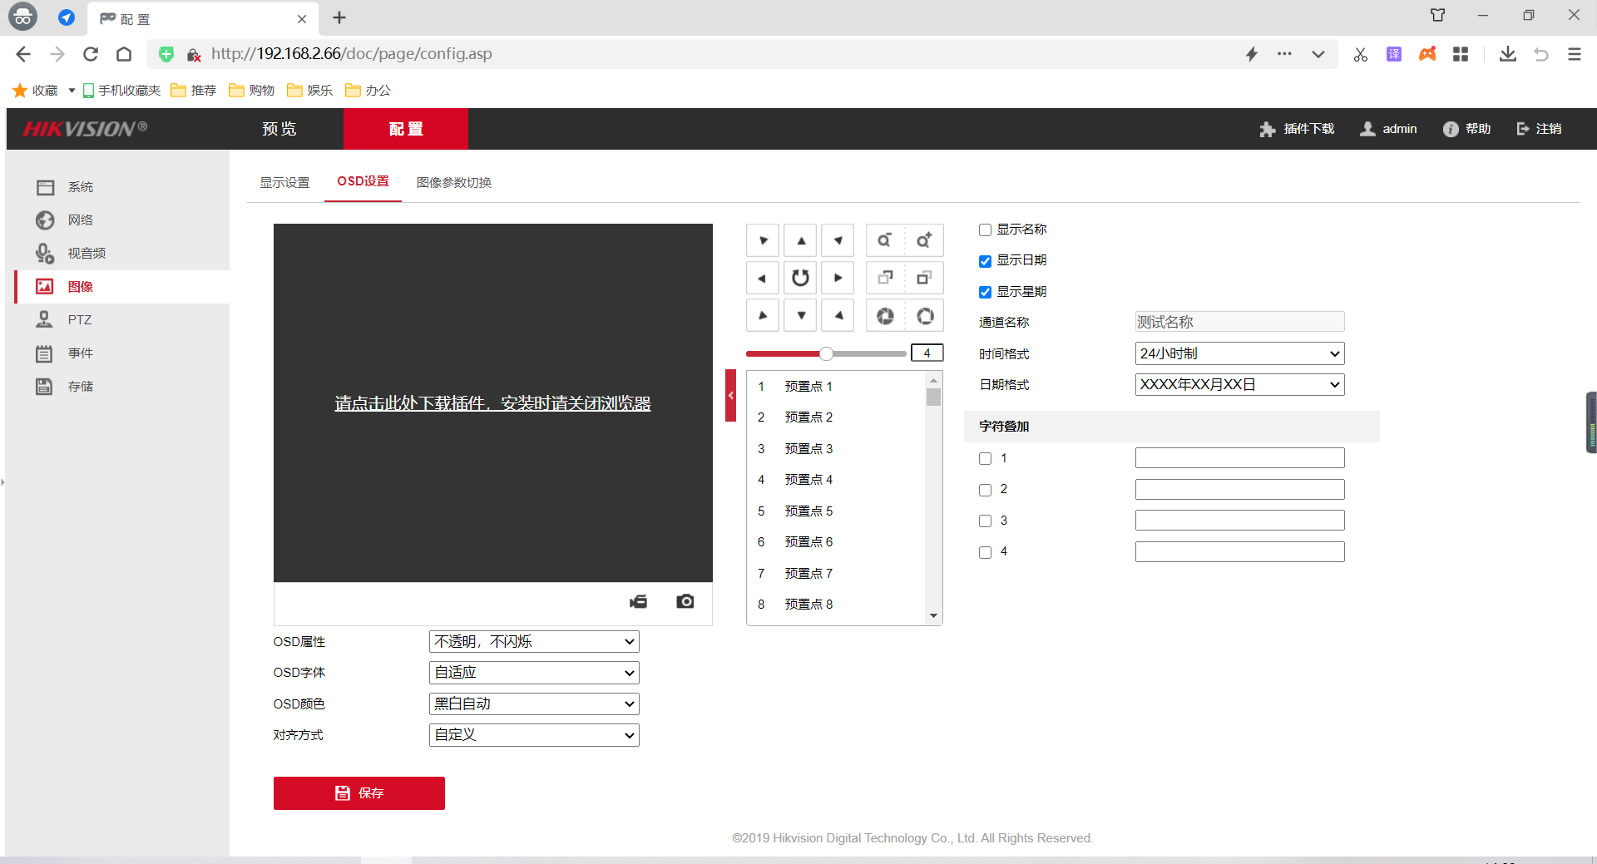The height and width of the screenshot is (864, 1597).
Task: Open 日期格式 dropdown
Action: pos(1239,384)
